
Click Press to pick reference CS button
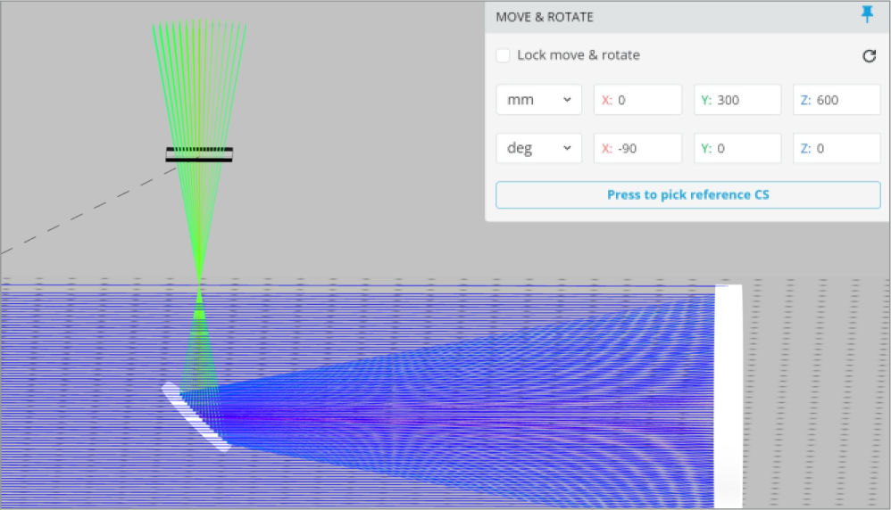tap(688, 194)
